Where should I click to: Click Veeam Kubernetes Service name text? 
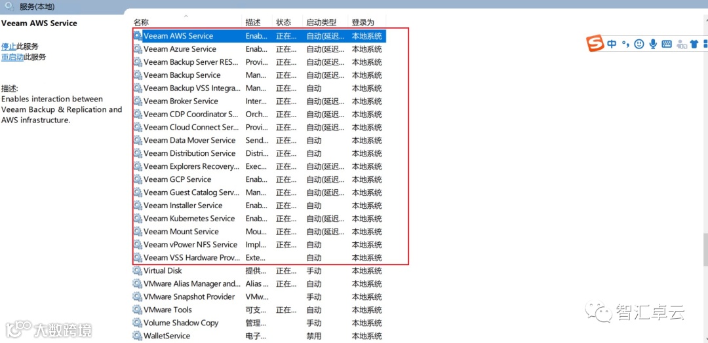point(189,219)
